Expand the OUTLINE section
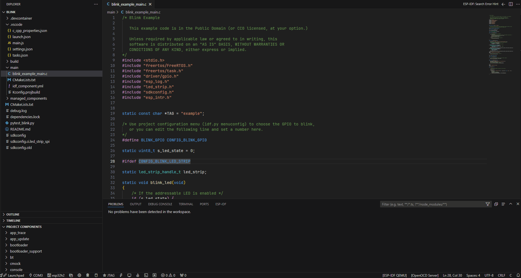521x278 pixels. click(x=13, y=214)
